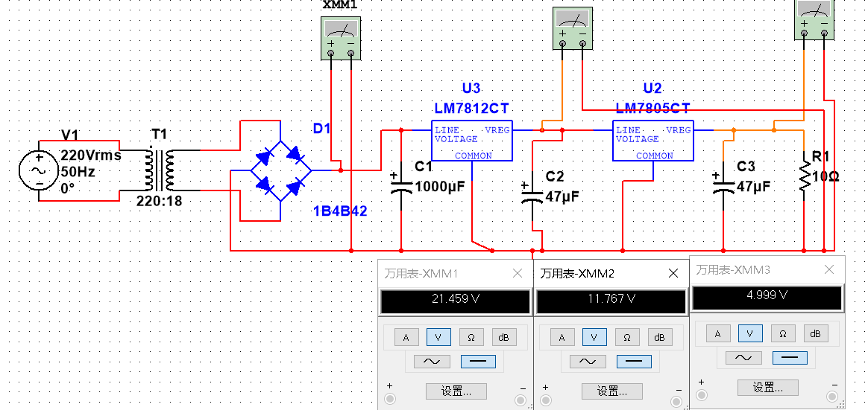Click the U3 reference designator label
Image resolution: width=868 pixels, height=410 pixels.
point(471,89)
